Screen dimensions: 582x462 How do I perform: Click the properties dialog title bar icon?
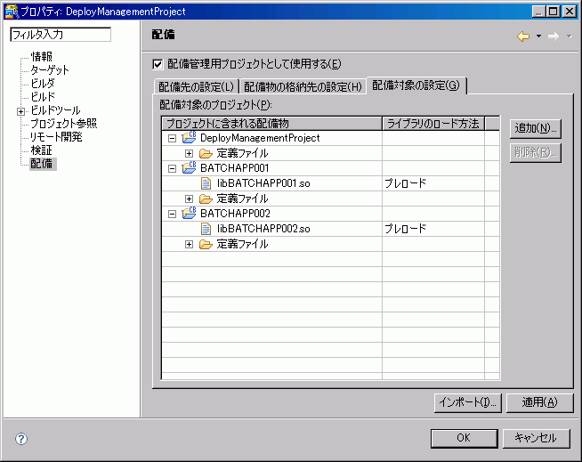(x=12, y=12)
